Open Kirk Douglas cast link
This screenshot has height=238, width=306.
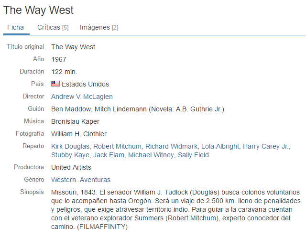[x=70, y=146]
